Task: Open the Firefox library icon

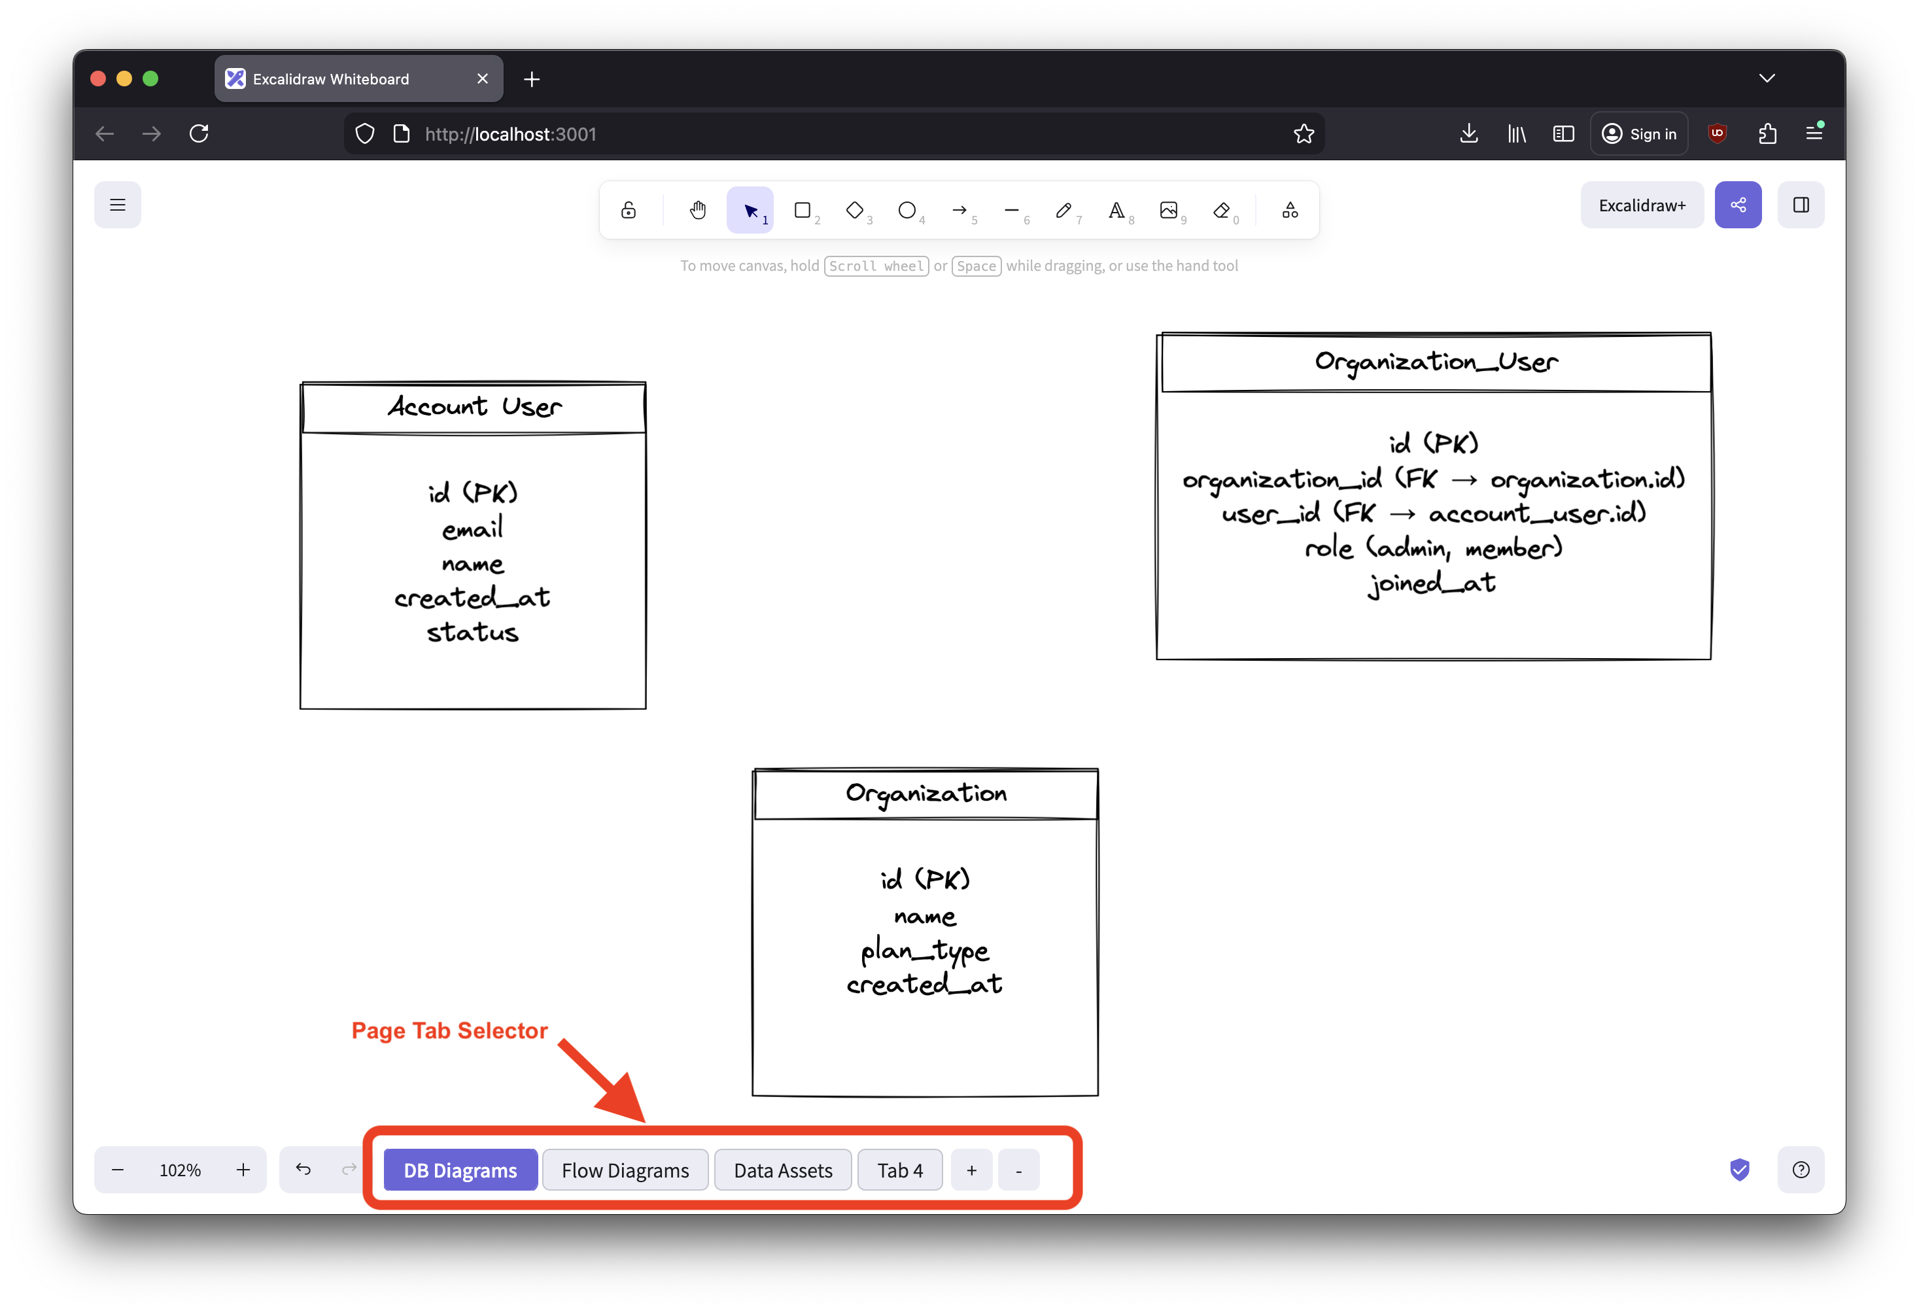Action: 1516,134
